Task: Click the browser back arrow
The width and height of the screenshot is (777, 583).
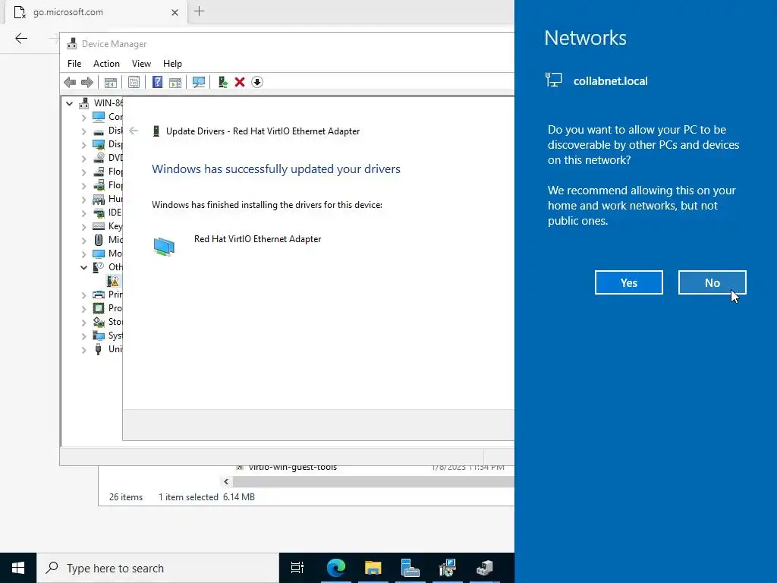Action: [x=21, y=38]
